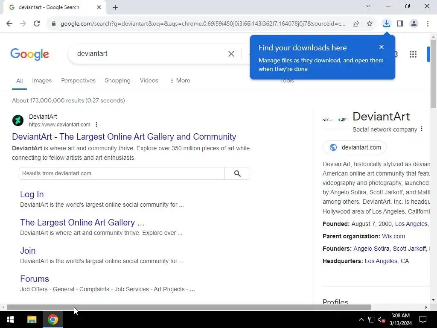Expand the More search filters menu
The image size is (437, 328).
[180, 80]
